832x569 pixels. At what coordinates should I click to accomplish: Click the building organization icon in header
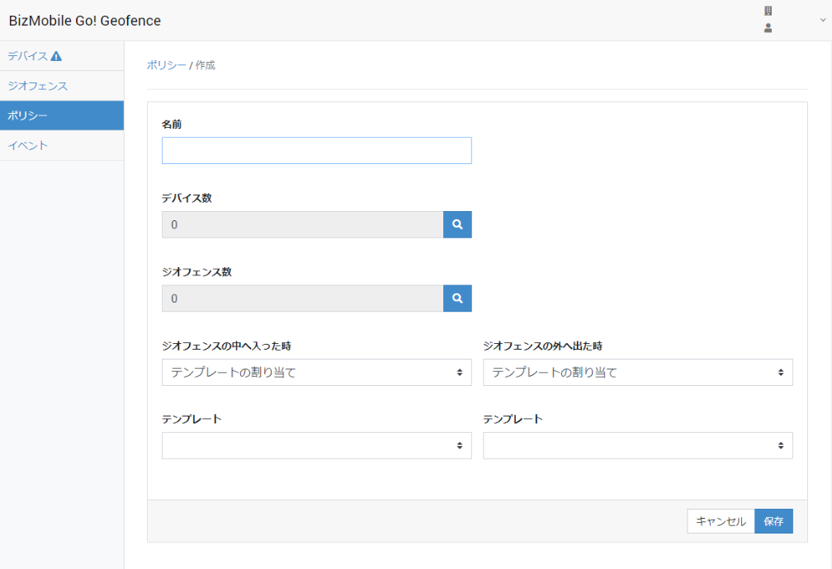[x=768, y=12]
